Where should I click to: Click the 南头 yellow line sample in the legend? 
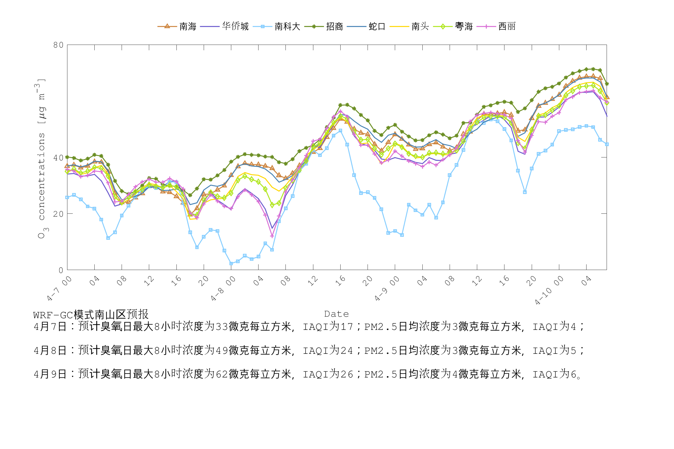pyautogui.click(x=400, y=27)
